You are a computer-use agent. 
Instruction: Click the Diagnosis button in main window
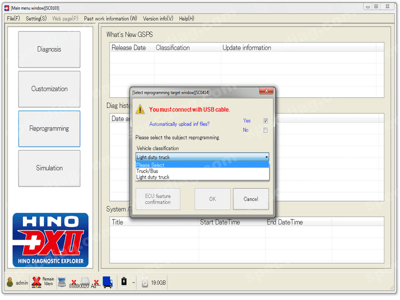[49, 49]
